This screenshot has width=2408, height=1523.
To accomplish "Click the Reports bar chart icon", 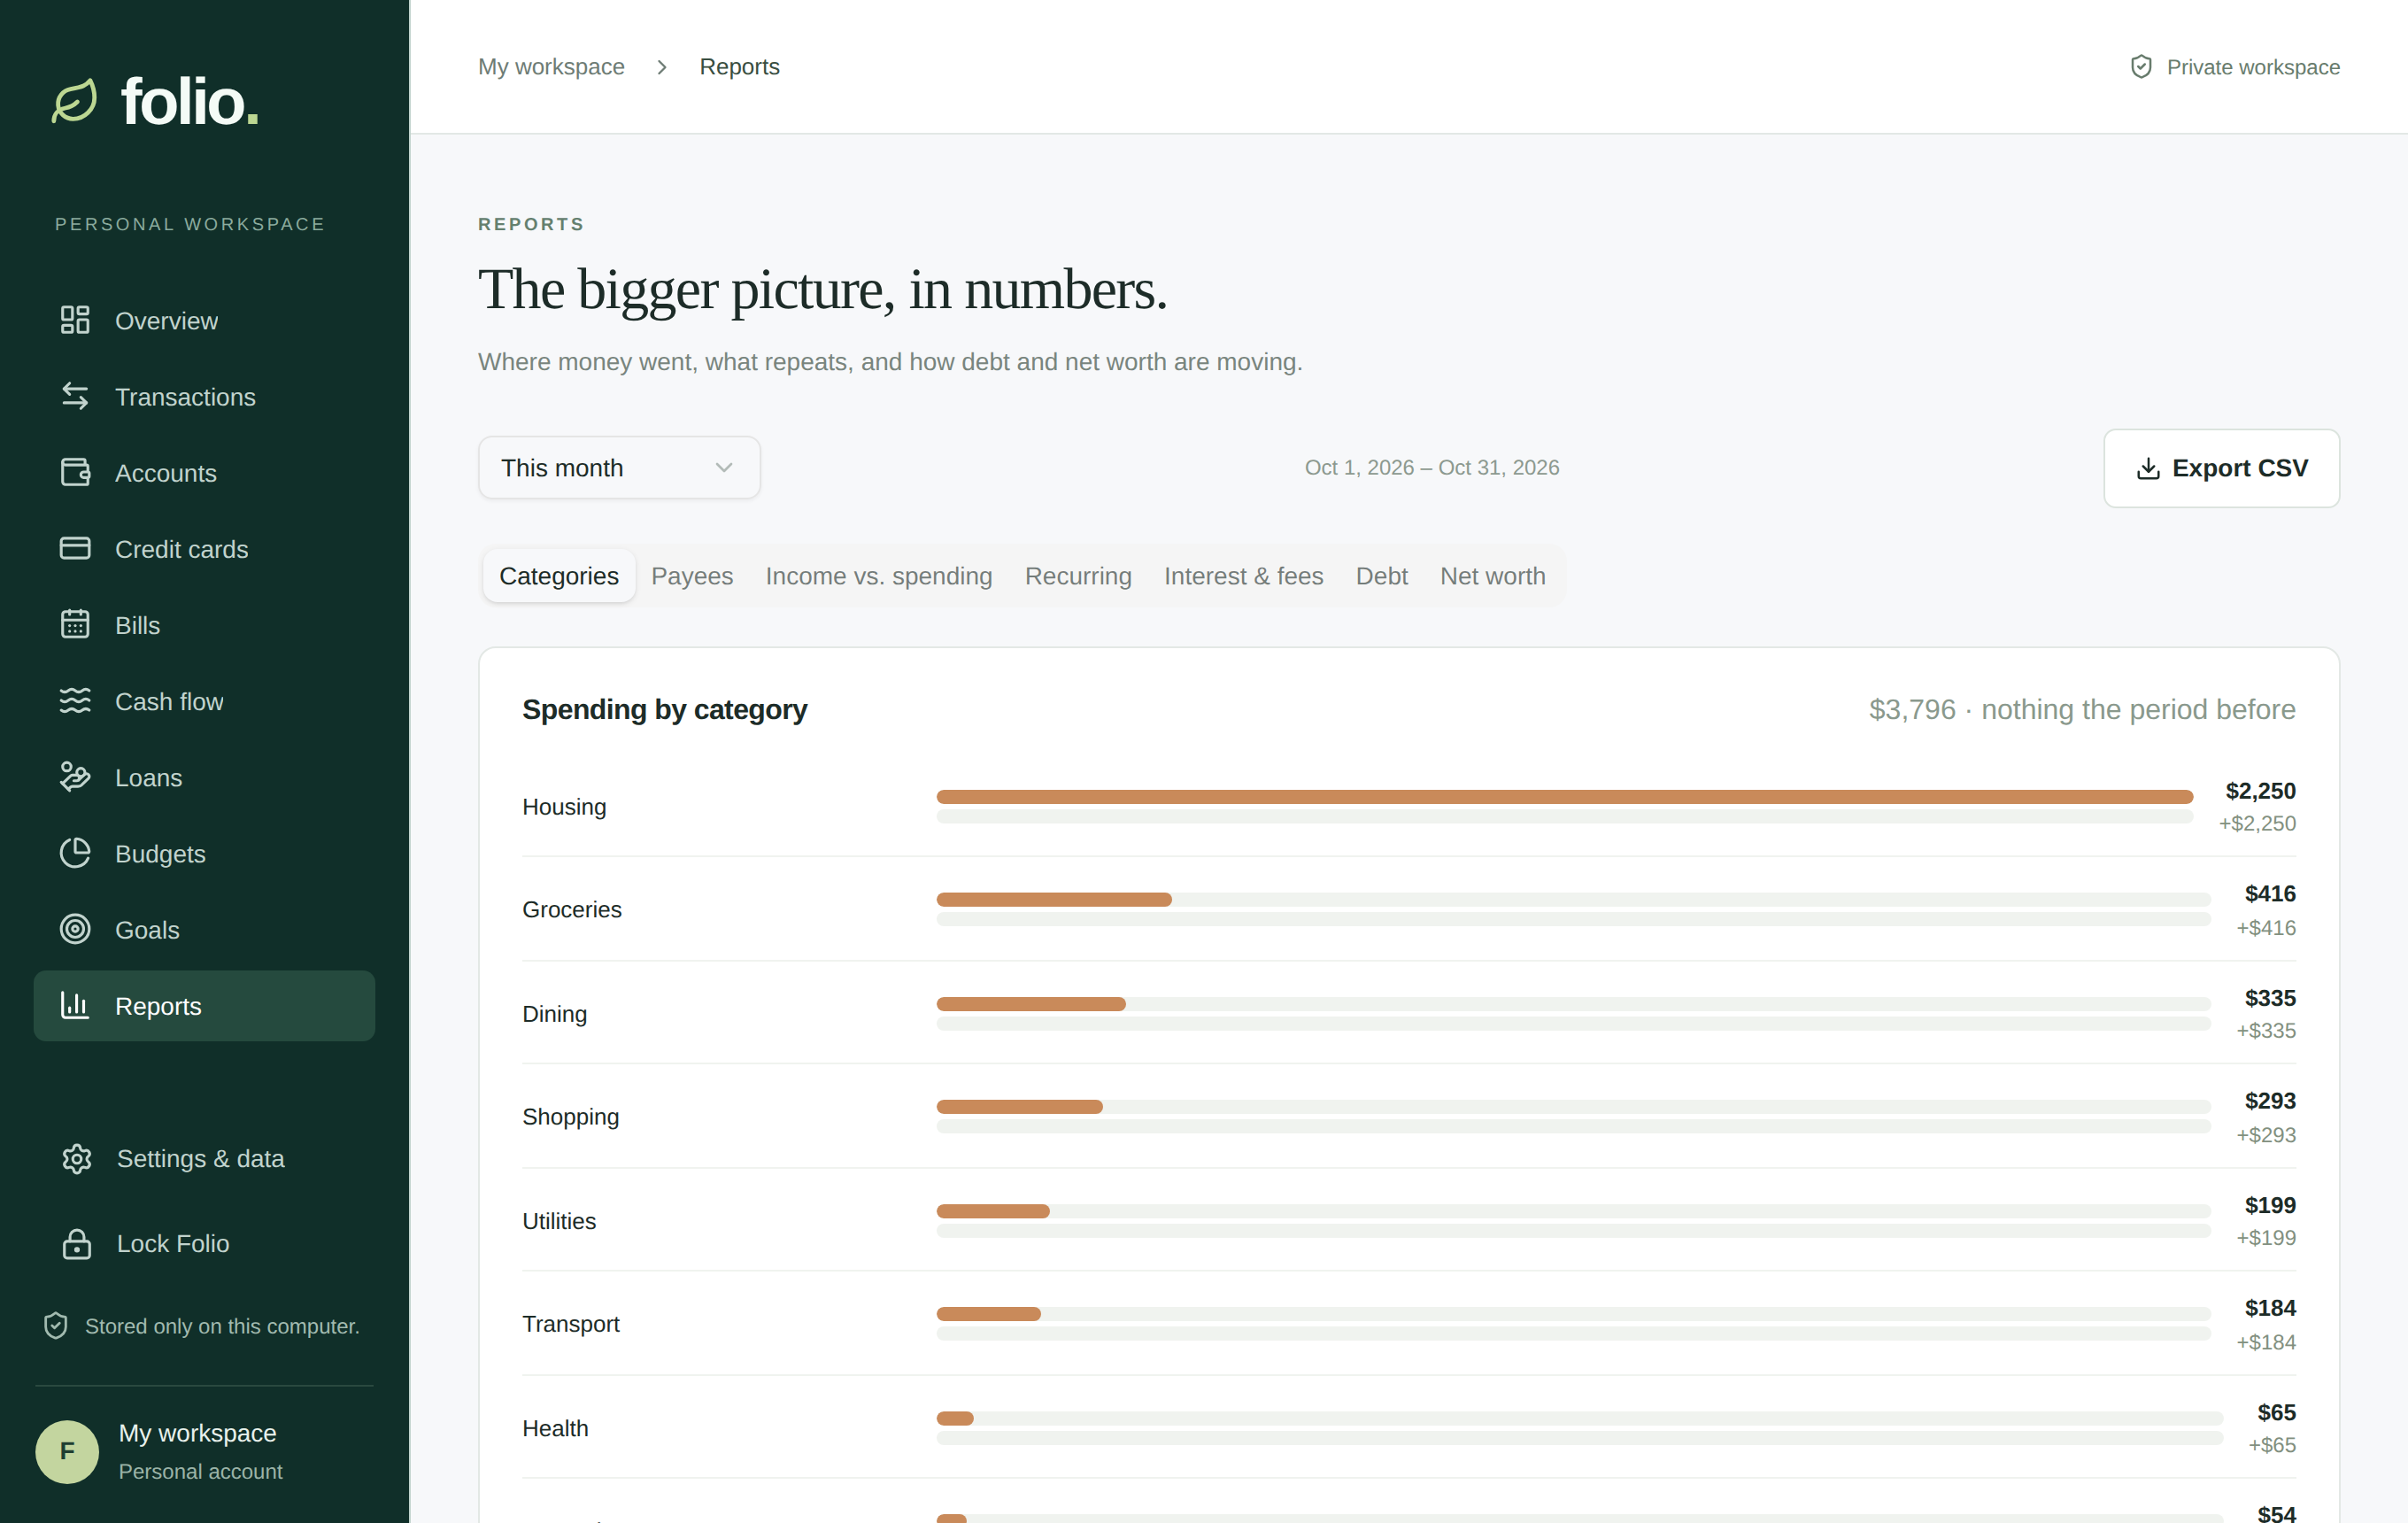I will click(x=75, y=1005).
